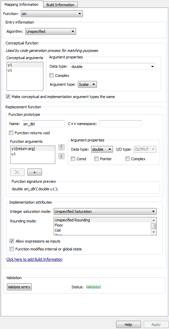Expand the Algorithm Unspecified dropdown

coord(51,31)
